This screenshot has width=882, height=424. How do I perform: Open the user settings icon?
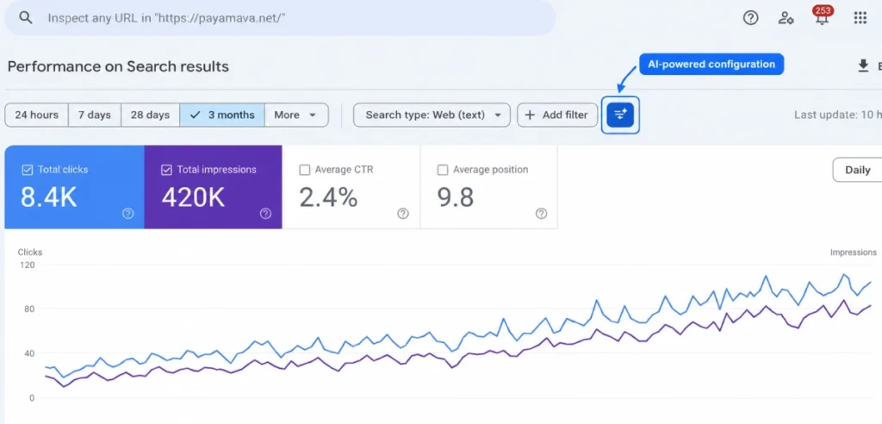tap(786, 18)
